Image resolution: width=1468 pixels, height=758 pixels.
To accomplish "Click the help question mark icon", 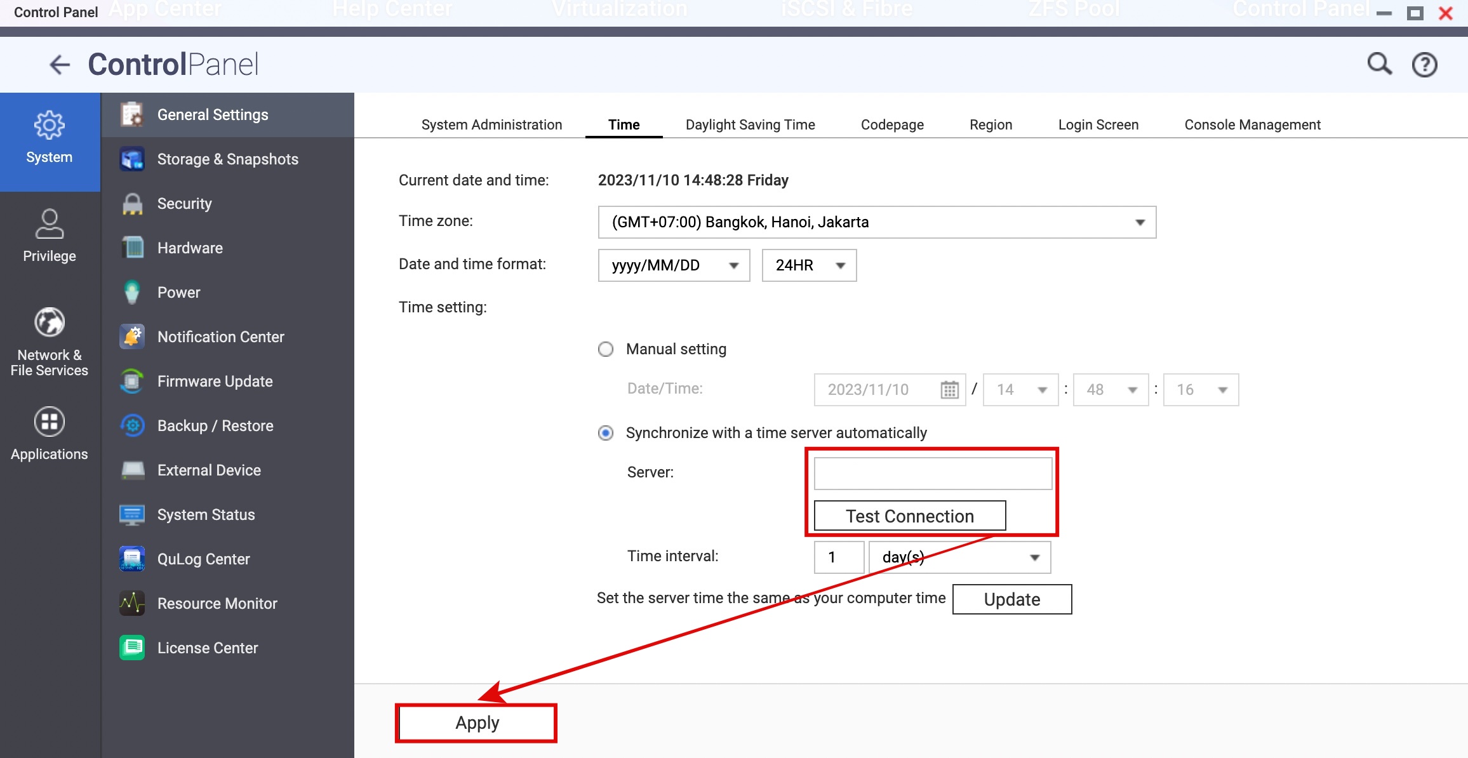I will 1424,65.
